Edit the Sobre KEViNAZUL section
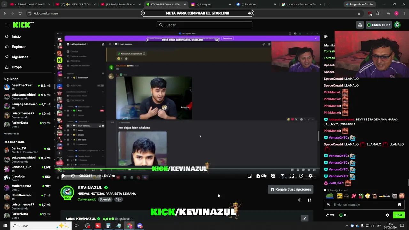The width and height of the screenshot is (409, 230). (305, 219)
